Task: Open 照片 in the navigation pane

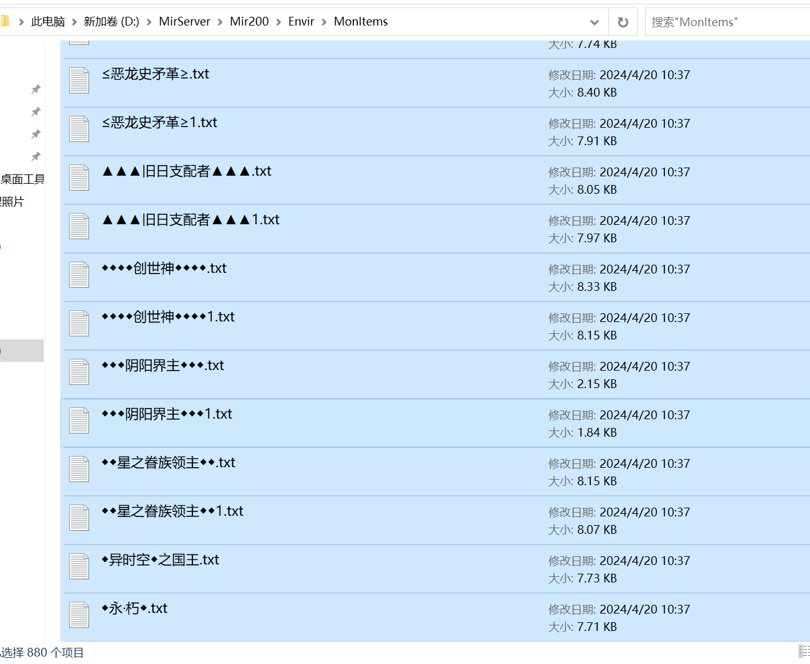Action: point(12,202)
